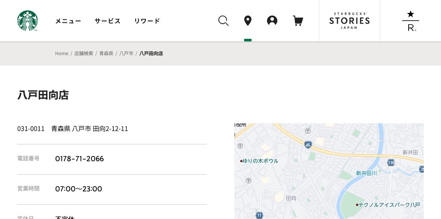Open the メニュー menu
This screenshot has height=219, width=441.
tap(68, 21)
